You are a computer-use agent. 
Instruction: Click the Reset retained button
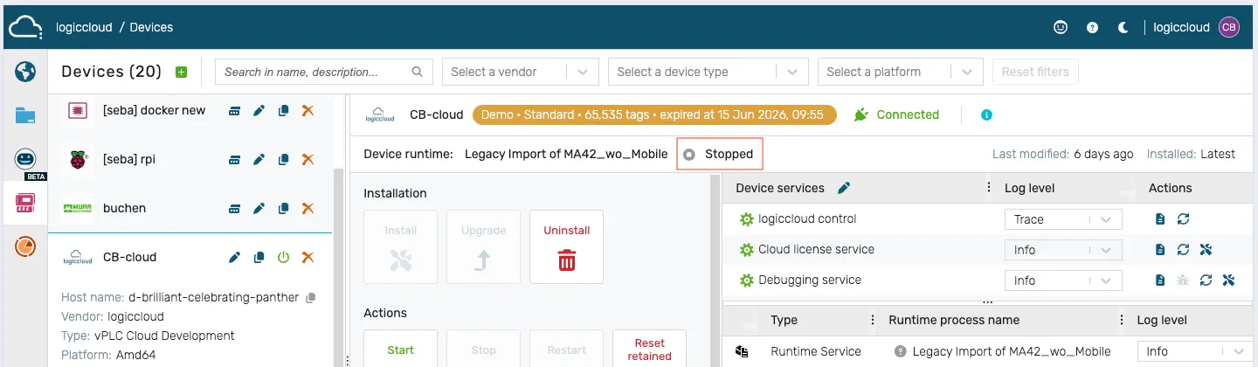(x=649, y=349)
